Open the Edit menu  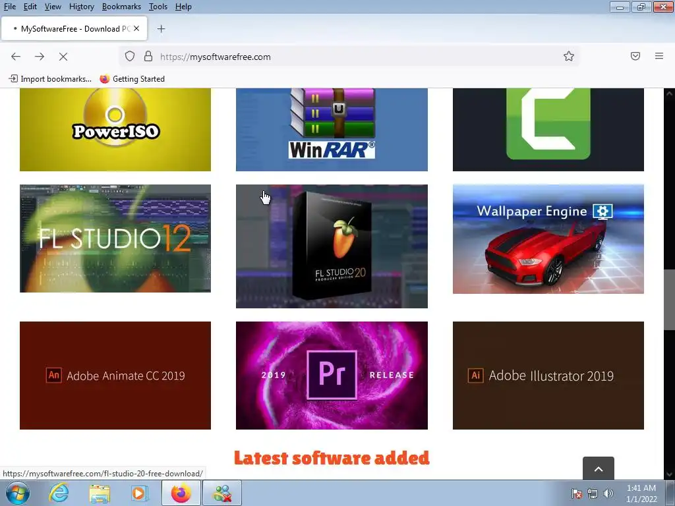click(x=30, y=7)
